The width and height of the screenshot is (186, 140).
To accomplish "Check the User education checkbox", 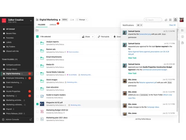I will coord(37,89).
